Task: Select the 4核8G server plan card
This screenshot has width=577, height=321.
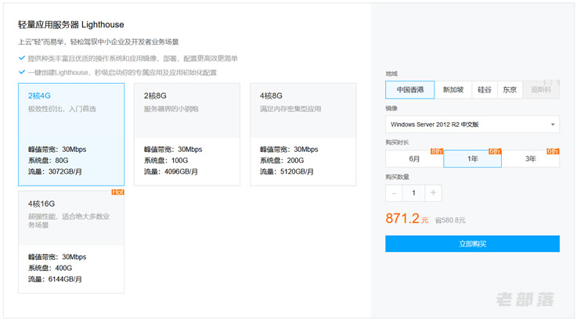Action: (303, 135)
